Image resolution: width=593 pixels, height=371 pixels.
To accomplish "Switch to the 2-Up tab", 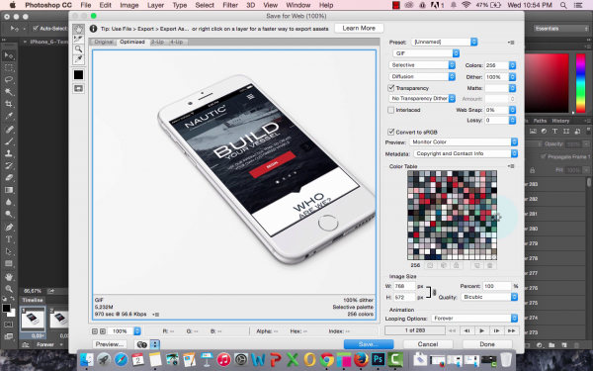I will pyautogui.click(x=157, y=42).
